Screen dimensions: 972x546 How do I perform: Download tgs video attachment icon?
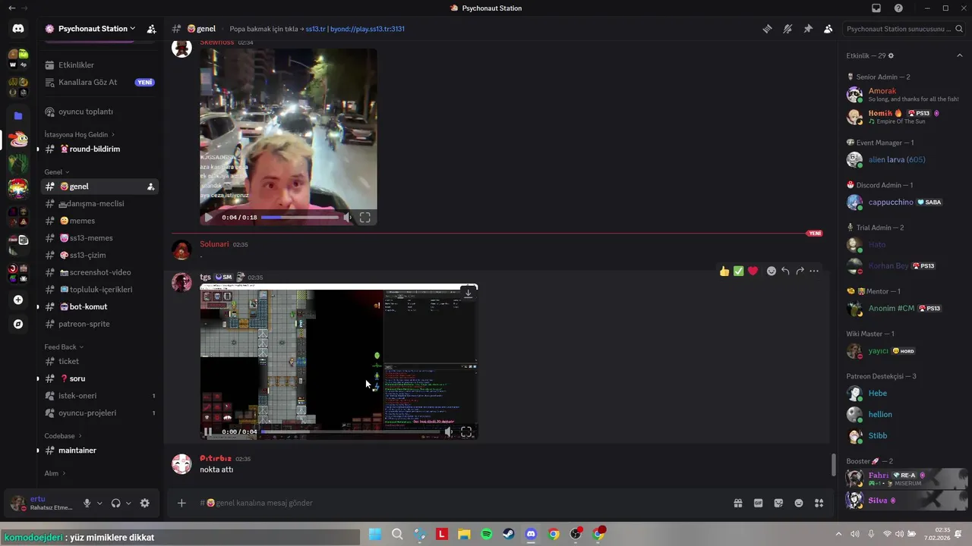pos(468,293)
